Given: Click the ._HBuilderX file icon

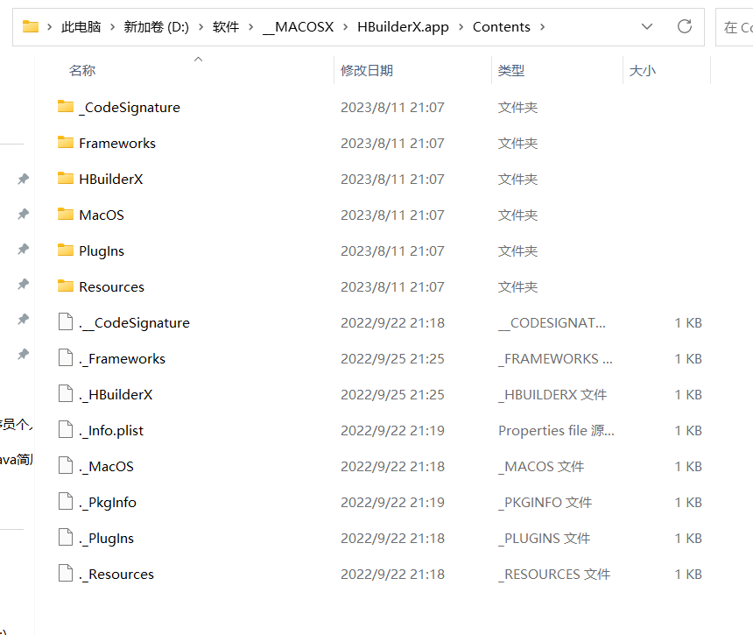Looking at the screenshot, I should 66,393.
